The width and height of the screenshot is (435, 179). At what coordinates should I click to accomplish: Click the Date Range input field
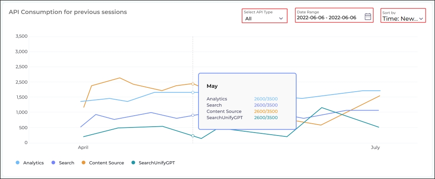[x=327, y=18]
